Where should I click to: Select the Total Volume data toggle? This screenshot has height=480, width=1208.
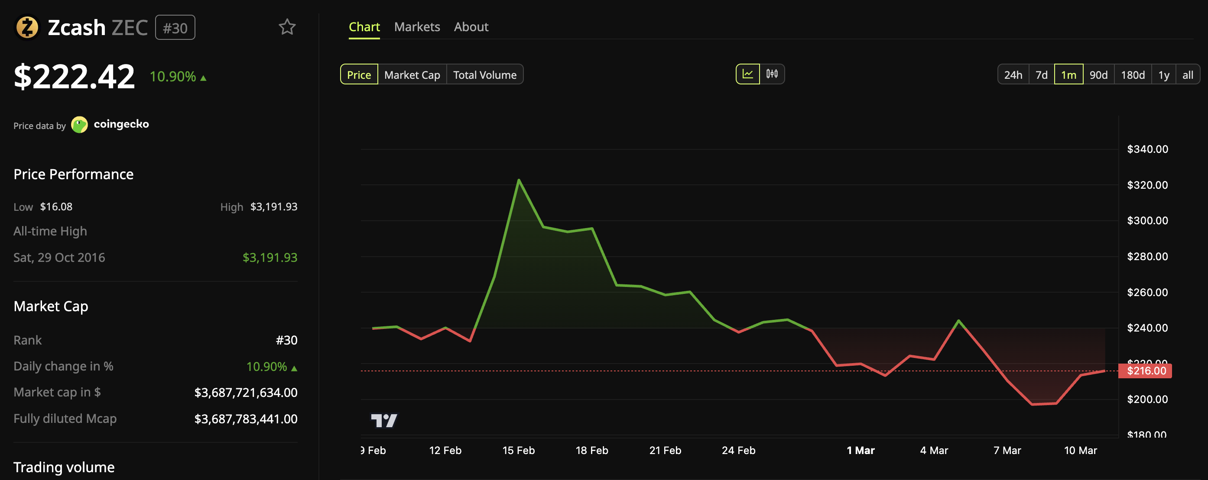tap(484, 75)
